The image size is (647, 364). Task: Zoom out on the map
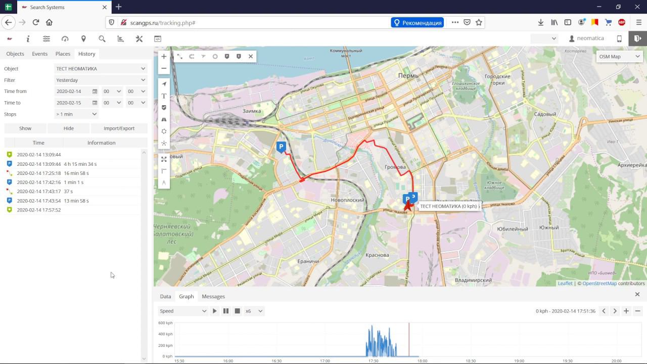pos(164,68)
